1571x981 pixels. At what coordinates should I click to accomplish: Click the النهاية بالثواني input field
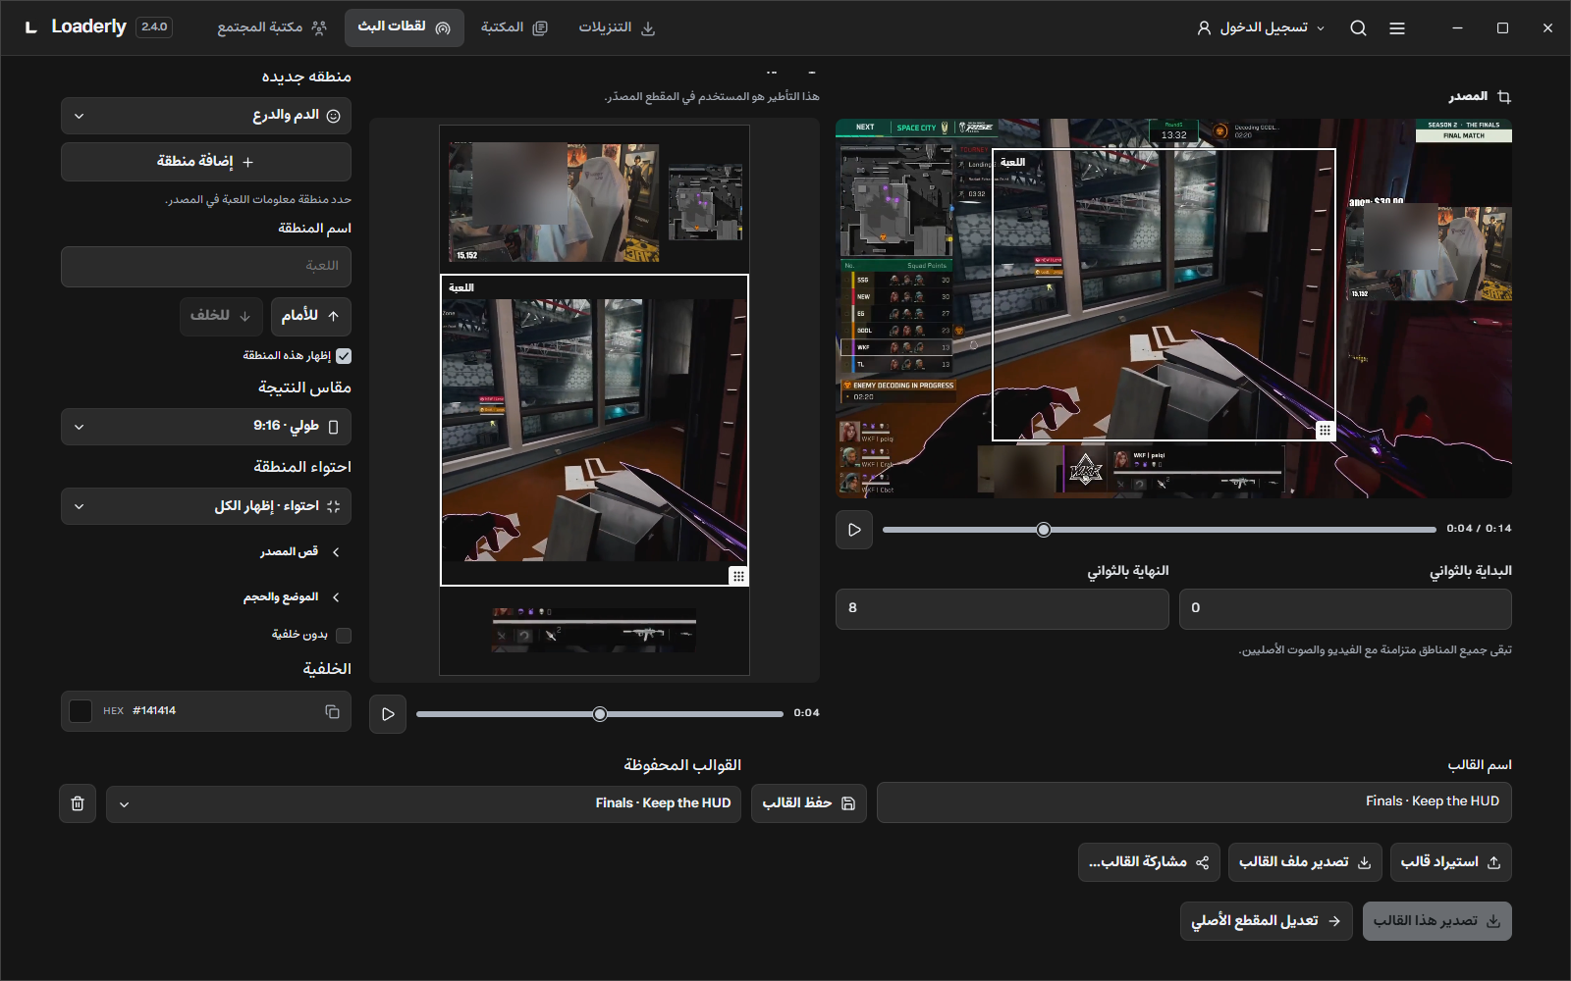(x=1002, y=609)
